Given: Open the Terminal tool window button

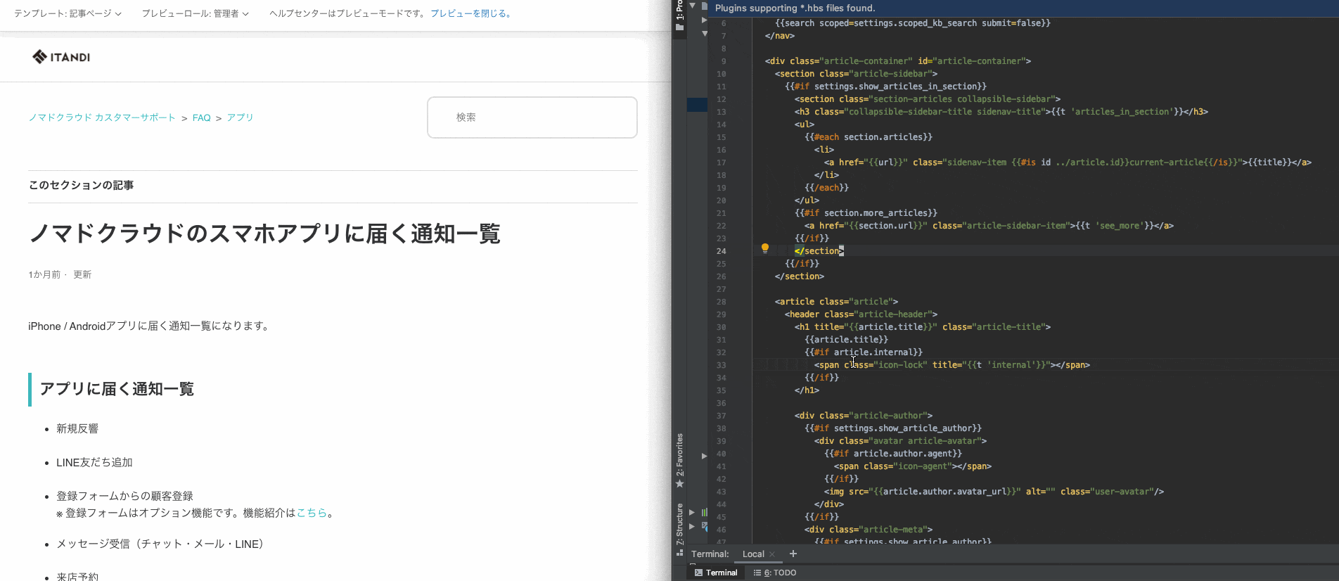Looking at the screenshot, I should (x=716, y=573).
